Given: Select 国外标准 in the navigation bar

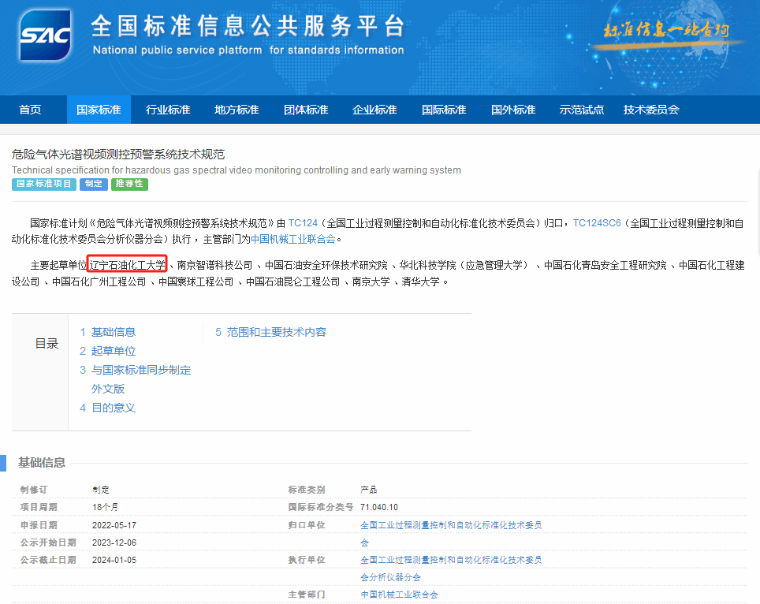Looking at the screenshot, I should [x=513, y=110].
